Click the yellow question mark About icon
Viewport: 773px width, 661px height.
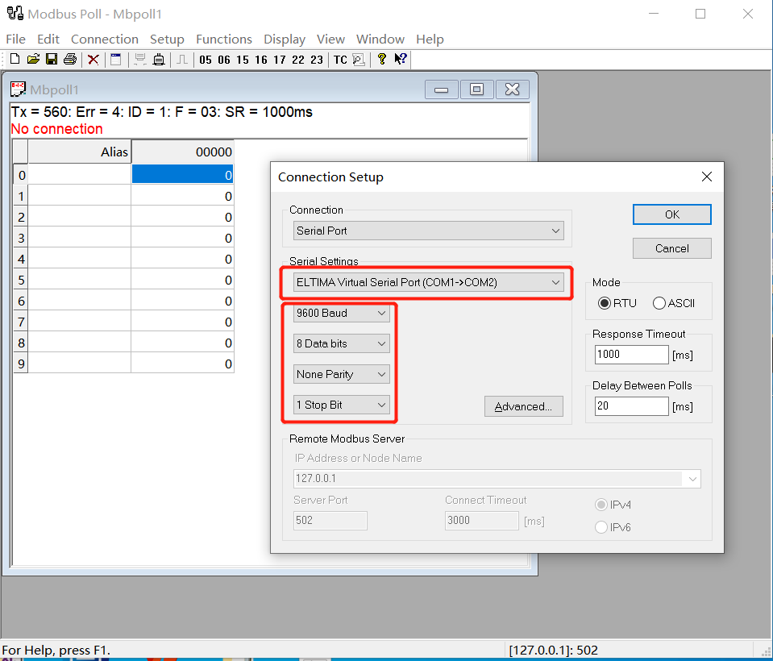click(x=381, y=59)
